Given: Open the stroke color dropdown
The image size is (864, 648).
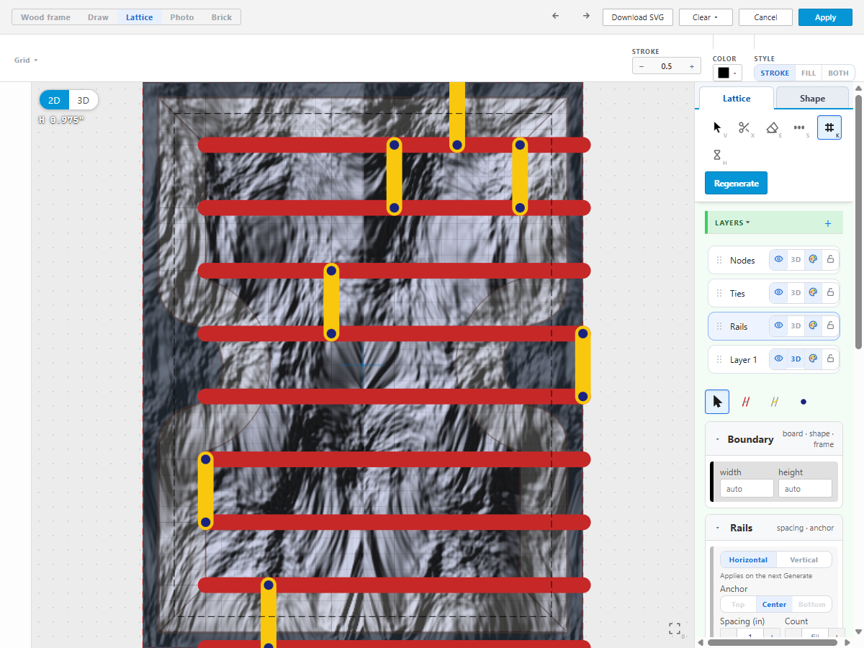Looking at the screenshot, I should click(727, 73).
